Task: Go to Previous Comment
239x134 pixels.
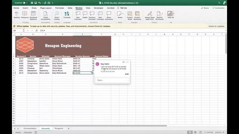Action: tap(92, 16)
